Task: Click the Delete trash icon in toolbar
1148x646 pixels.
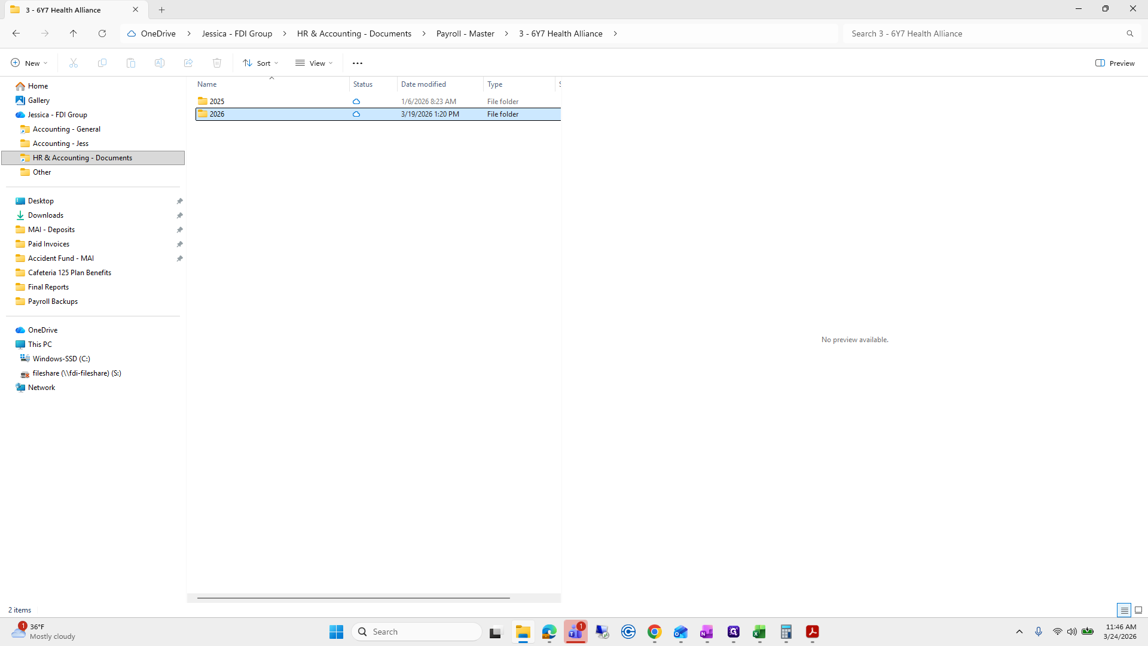Action: 217,63
